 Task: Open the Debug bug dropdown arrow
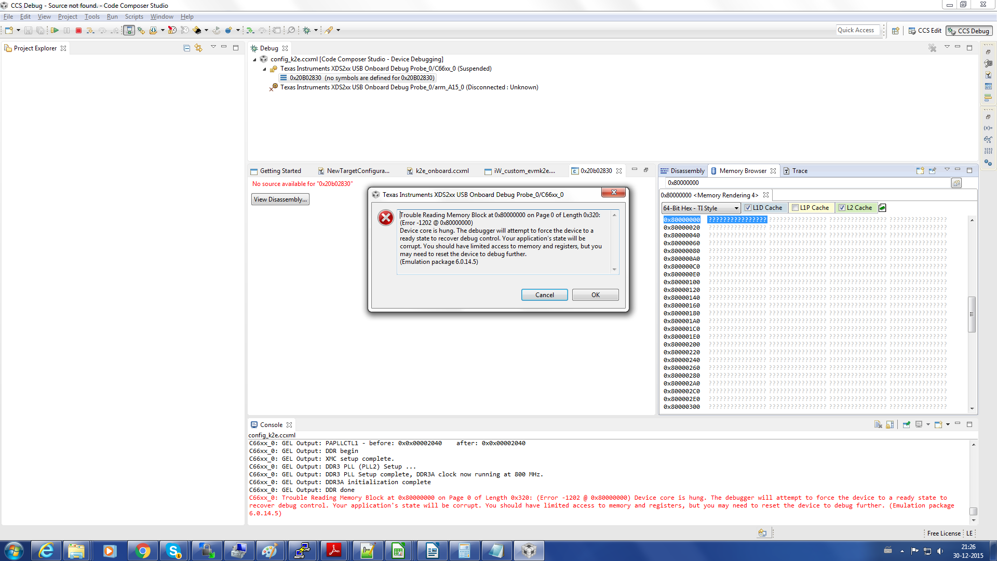316,30
